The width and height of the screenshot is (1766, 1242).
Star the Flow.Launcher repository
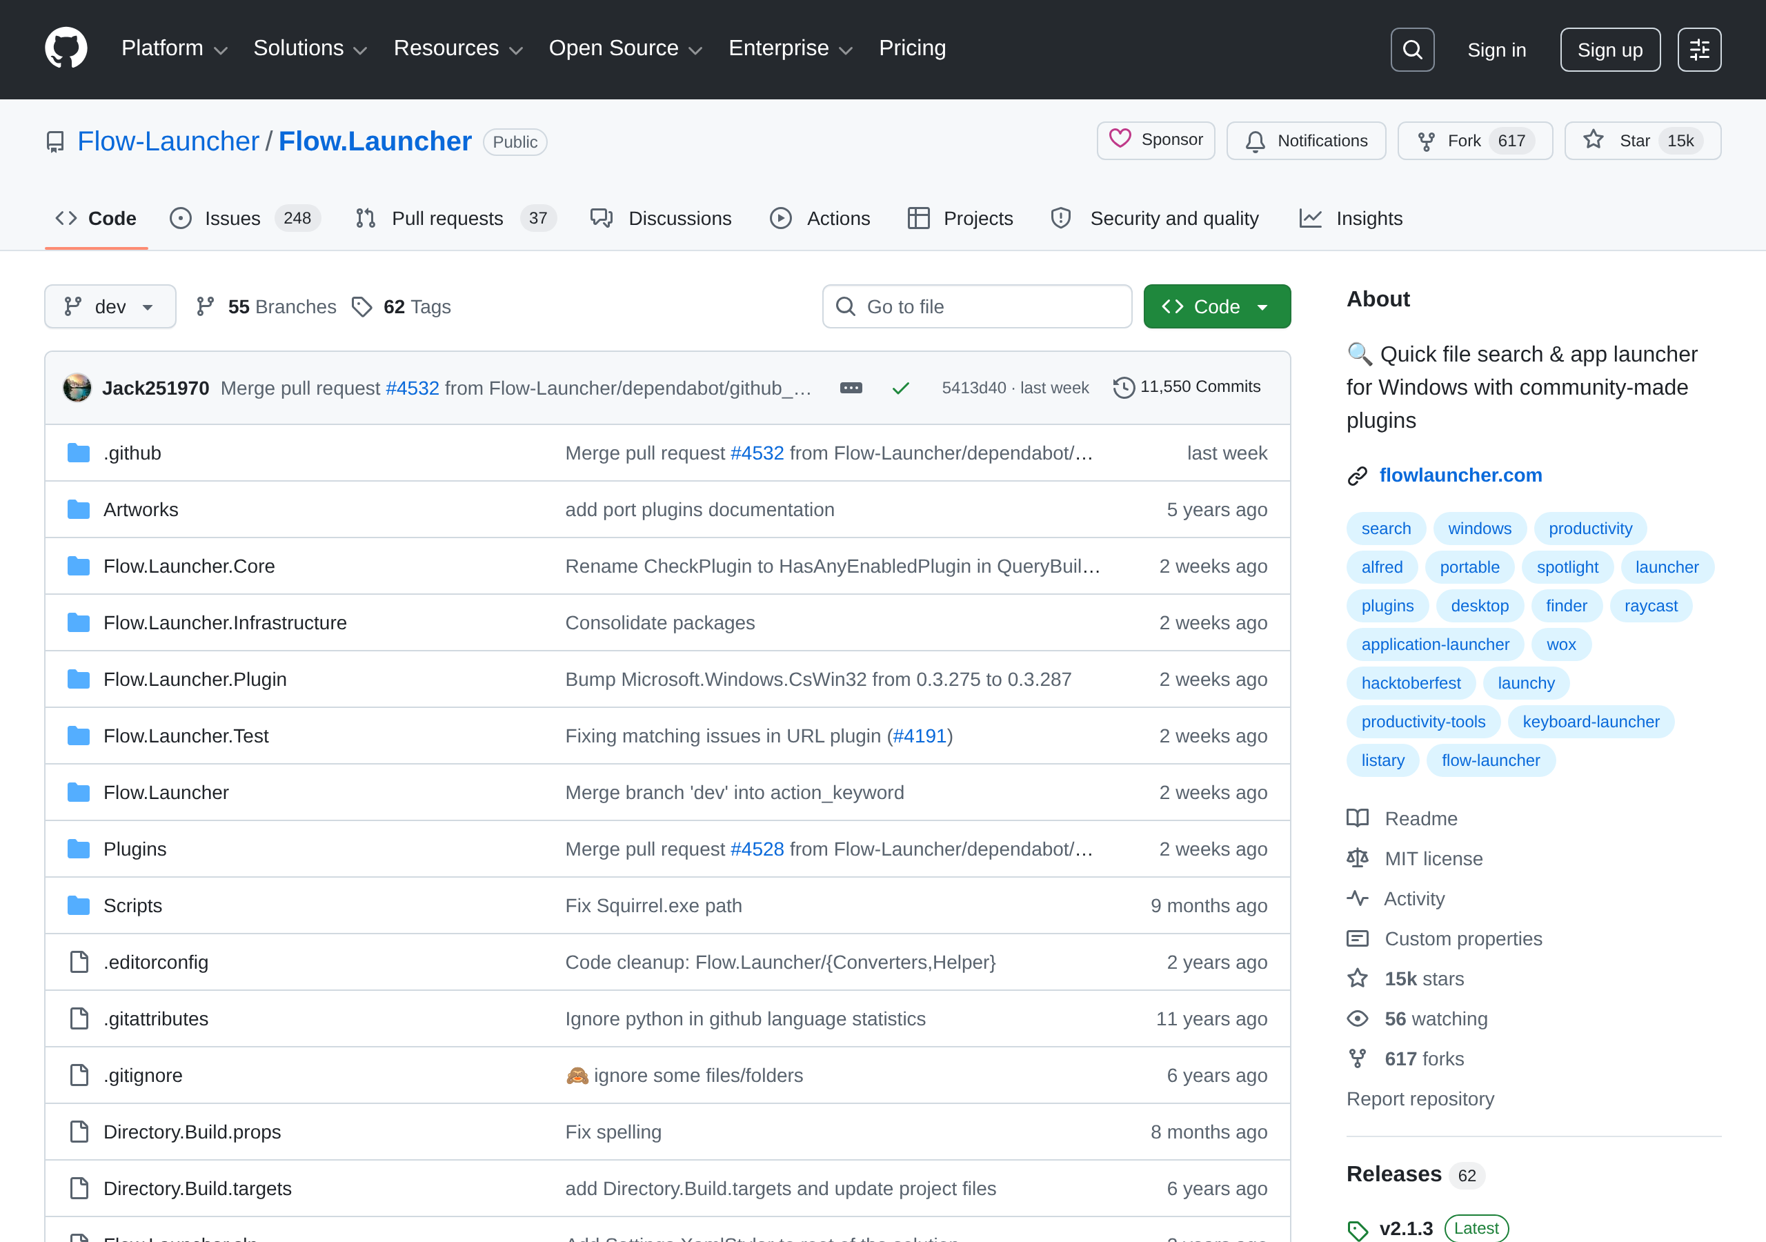(1642, 141)
